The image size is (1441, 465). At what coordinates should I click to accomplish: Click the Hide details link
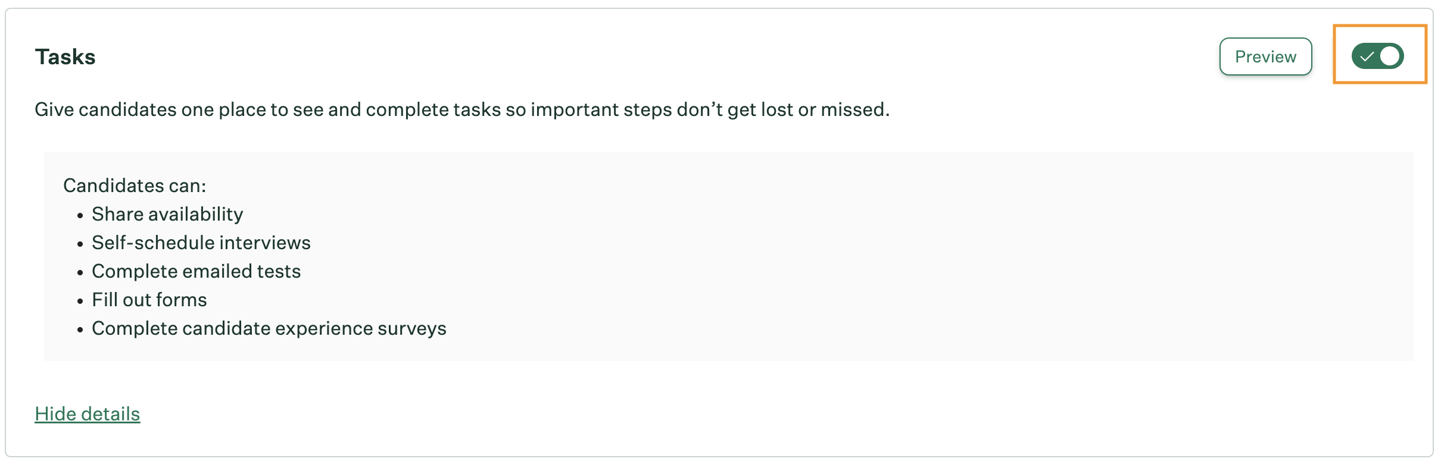click(87, 414)
